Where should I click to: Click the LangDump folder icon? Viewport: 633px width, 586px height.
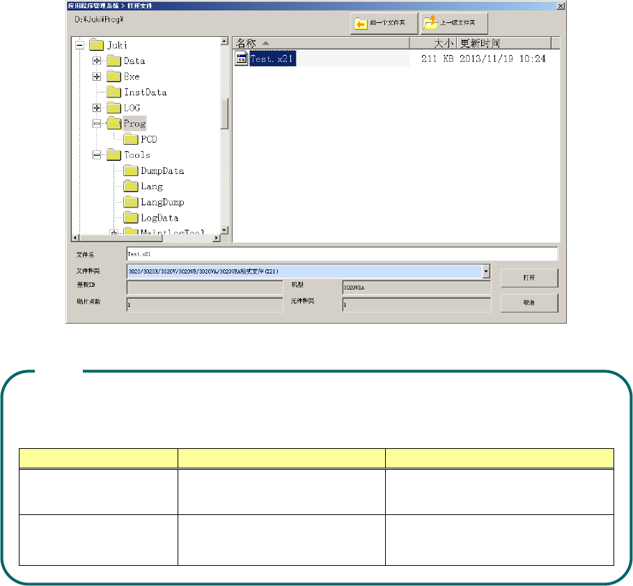[131, 203]
